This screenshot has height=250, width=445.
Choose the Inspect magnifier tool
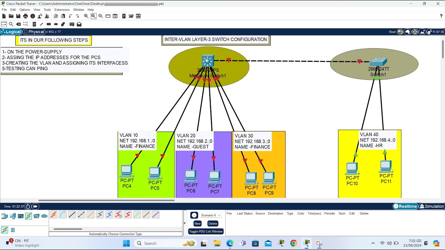(11, 24)
